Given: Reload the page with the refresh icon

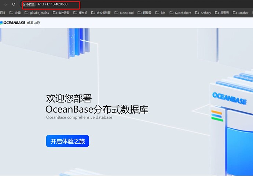Looking at the screenshot, I should click(14, 4).
